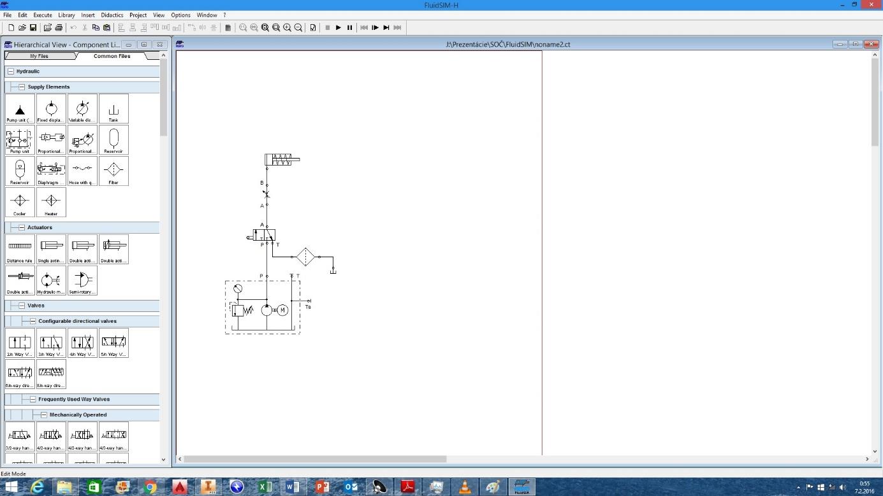The height and width of the screenshot is (496, 883).
Task: Open the Insert menu
Action: (x=88, y=15)
